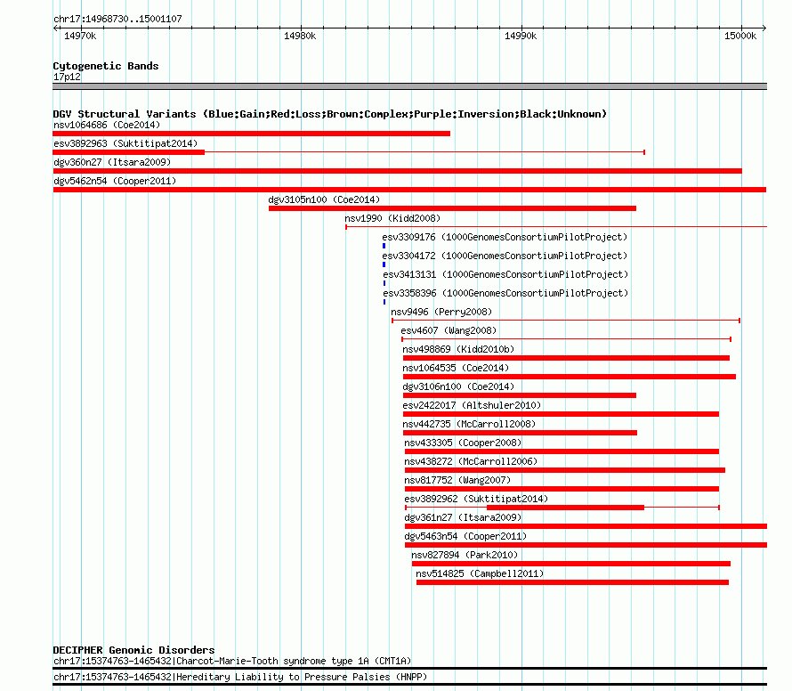This screenshot has width=792, height=691.
Task: Open nsv438272 (McCarroll2006) label
Action: [471, 461]
